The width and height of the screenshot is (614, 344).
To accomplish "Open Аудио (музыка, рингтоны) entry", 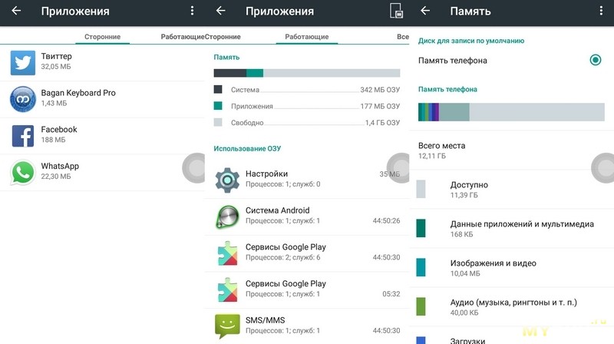I will tap(511, 307).
